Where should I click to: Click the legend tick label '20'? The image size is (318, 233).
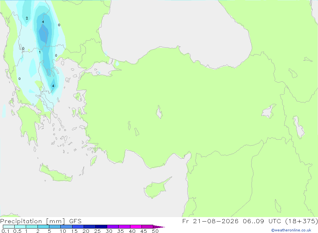(86, 231)
